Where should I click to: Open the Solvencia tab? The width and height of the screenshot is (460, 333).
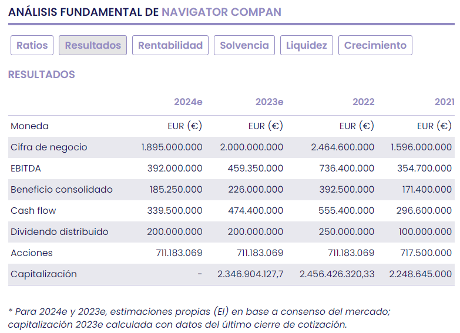(244, 45)
